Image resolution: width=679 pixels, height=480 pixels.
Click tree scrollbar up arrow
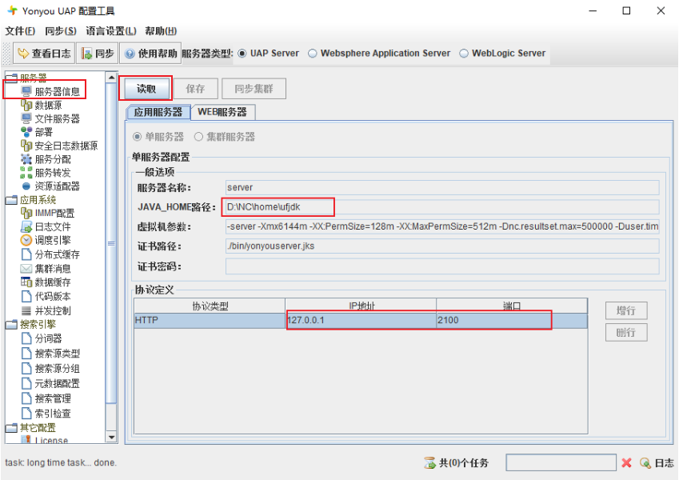111,77
